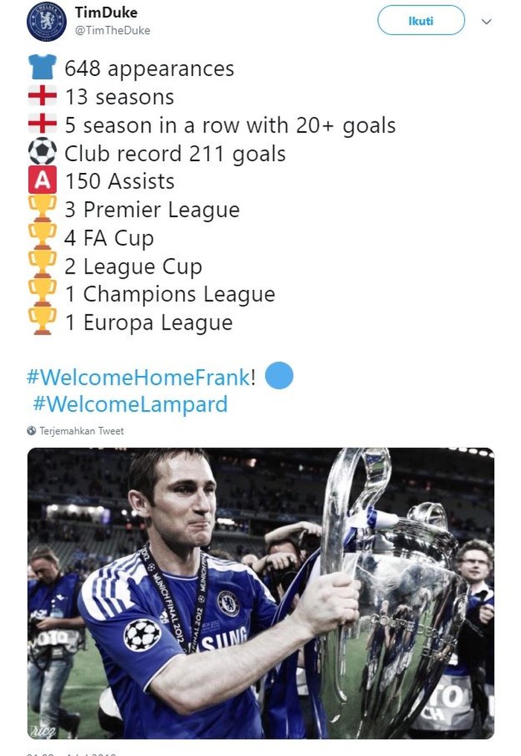Click the globe icon beside Terjemahkan Tweet
This screenshot has width=521, height=756.
[x=32, y=431]
